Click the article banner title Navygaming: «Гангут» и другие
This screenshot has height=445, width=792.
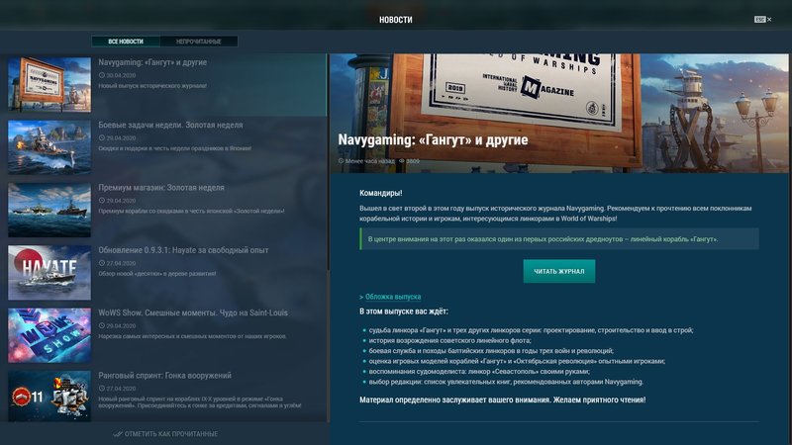point(433,139)
